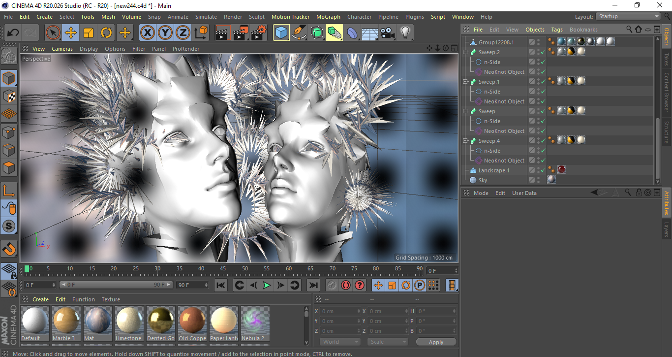Collapse the Sweep object tree

[465, 111]
